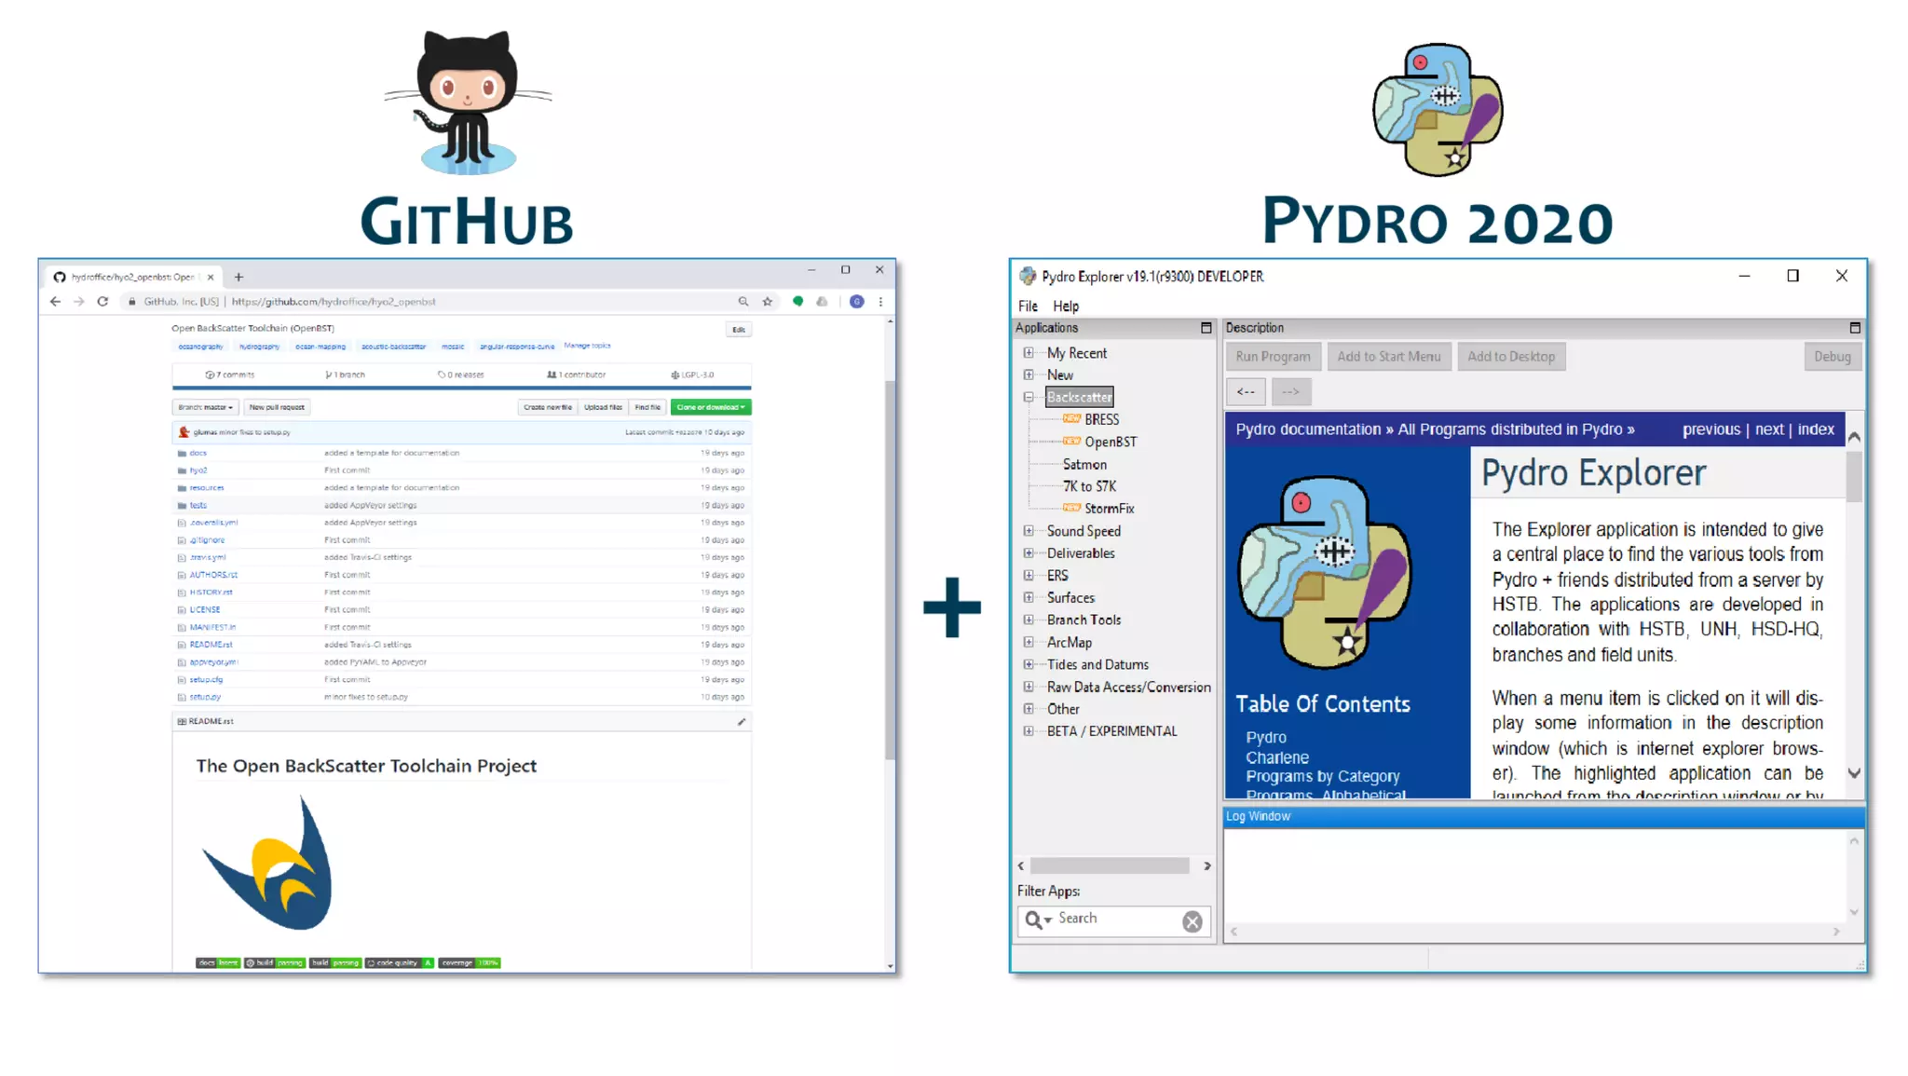This screenshot has height=1076, width=1908.
Task: Click the browser forward arrow in Chrome
Action: 79,302
